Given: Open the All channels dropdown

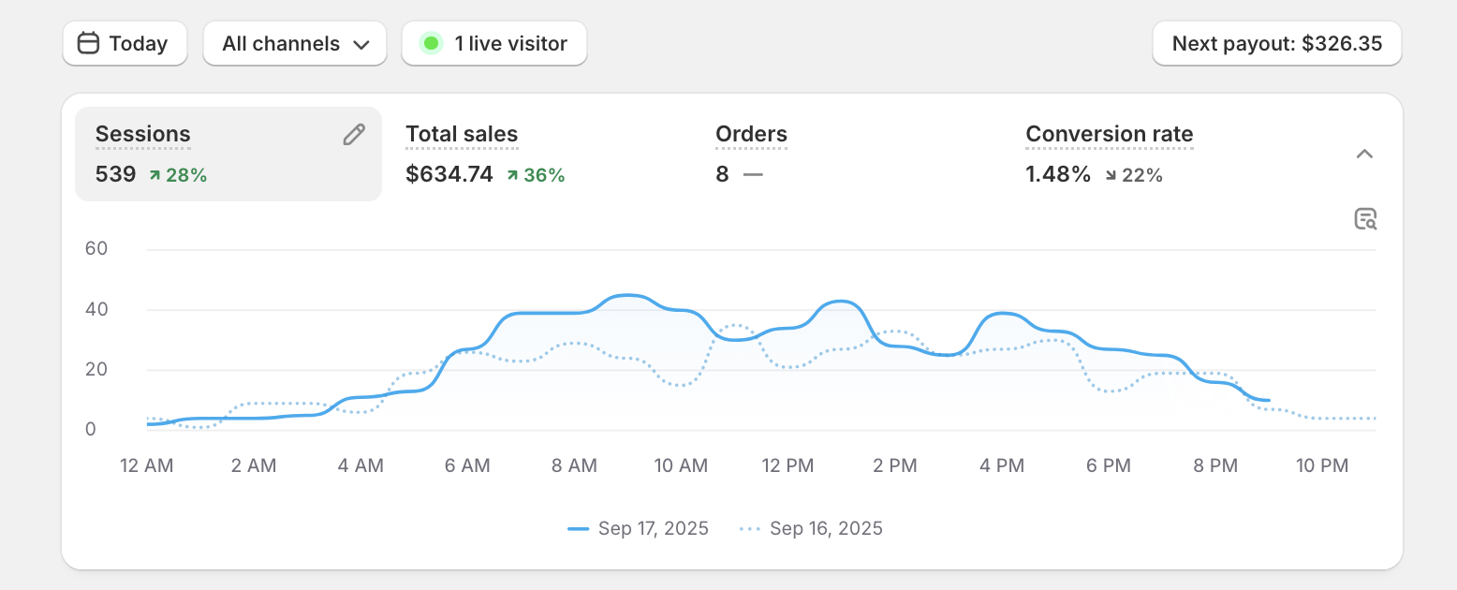Looking at the screenshot, I should coord(295,43).
